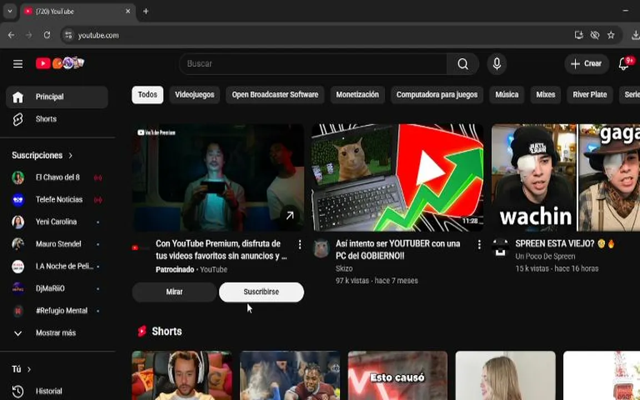The image size is (640, 400).
Task: Go back in browser
Action: [11, 36]
